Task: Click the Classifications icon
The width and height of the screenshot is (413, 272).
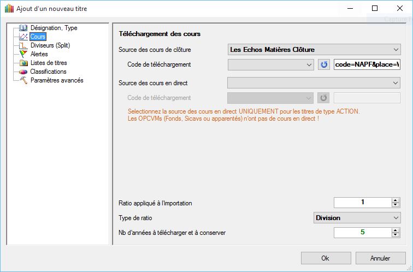Action: point(23,72)
